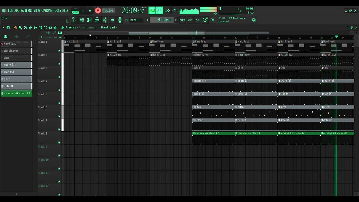The image size is (359, 202).
Task: Select the Draw pencil tool
Action: point(15,27)
